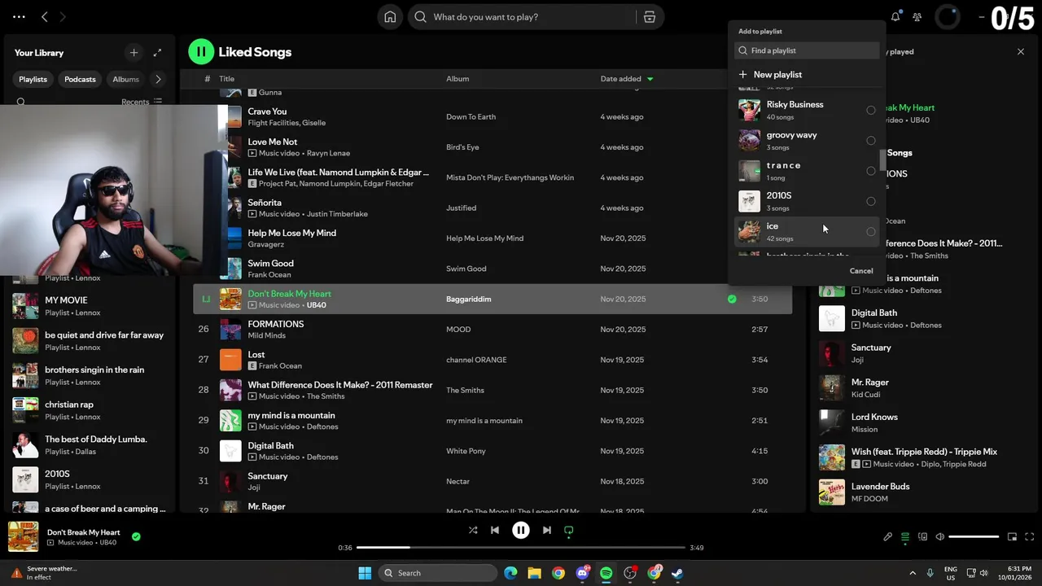
Task: Open the christian rap playlist in library
Action: point(90,410)
